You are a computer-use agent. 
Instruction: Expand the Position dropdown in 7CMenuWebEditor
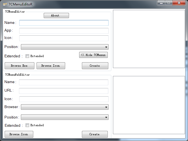65,117
